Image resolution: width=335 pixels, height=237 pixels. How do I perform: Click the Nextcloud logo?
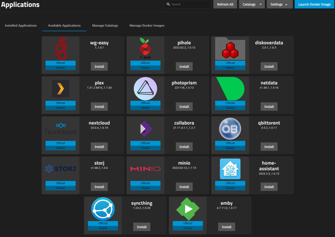coord(61,129)
